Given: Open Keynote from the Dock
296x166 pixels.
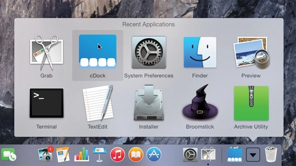Looking at the screenshot, I should [x=99, y=155].
